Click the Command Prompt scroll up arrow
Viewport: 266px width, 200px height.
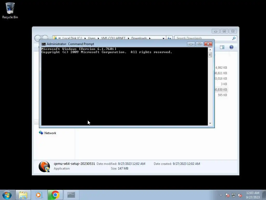210,50
